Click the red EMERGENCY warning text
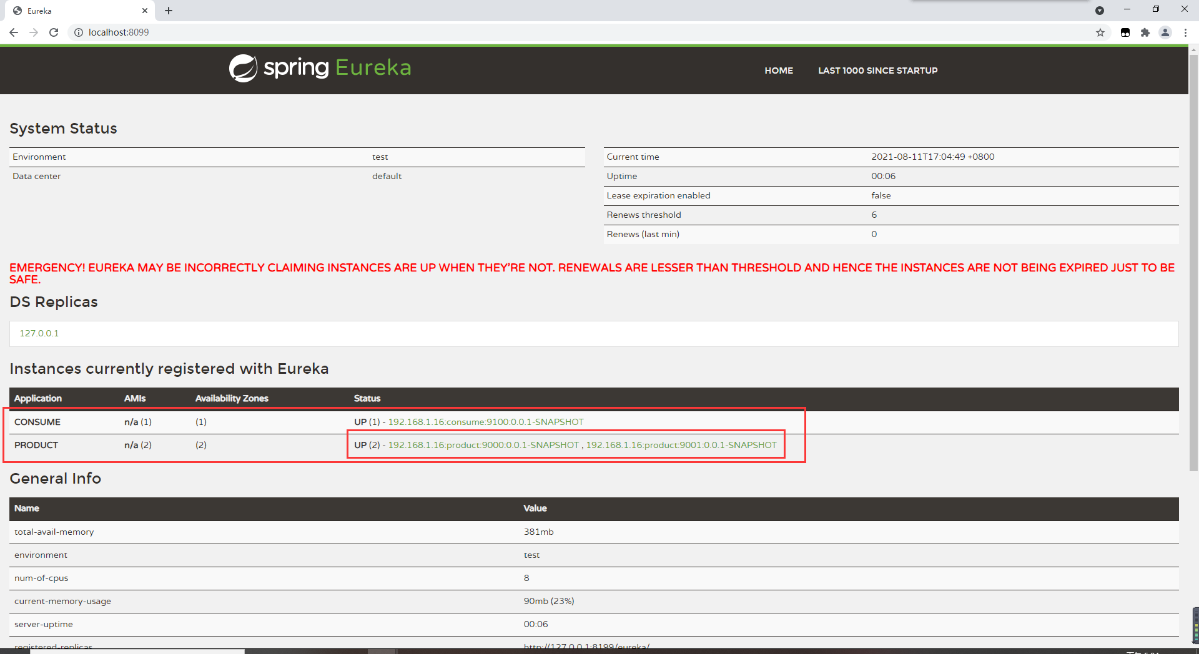The image size is (1199, 654). click(592, 273)
